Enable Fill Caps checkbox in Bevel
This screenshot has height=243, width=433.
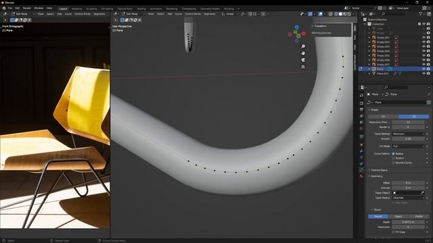[394, 232]
